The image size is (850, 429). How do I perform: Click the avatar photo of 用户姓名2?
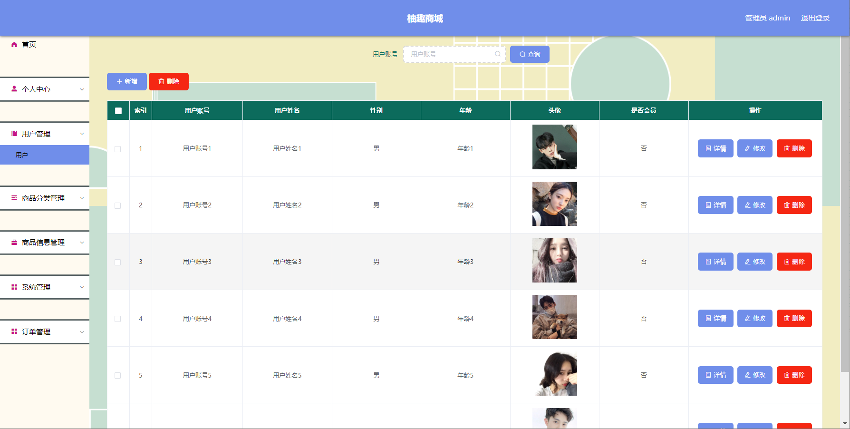[x=554, y=205]
